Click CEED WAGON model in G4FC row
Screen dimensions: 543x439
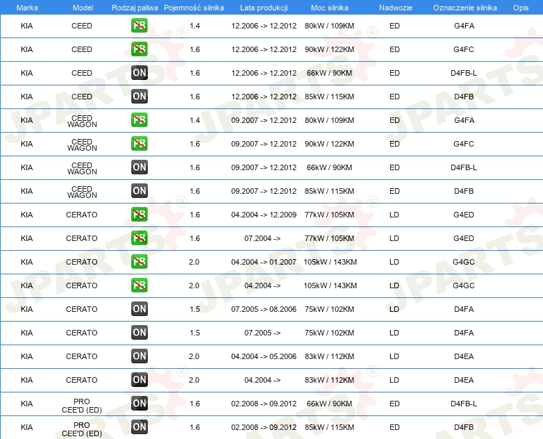tap(82, 144)
